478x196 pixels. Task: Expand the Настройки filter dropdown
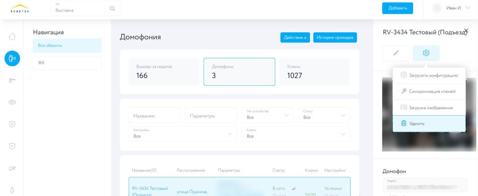click(182, 133)
